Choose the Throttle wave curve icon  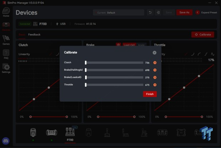[212, 54]
